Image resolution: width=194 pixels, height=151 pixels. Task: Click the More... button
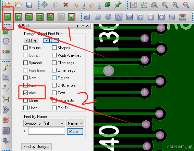coord(75,132)
